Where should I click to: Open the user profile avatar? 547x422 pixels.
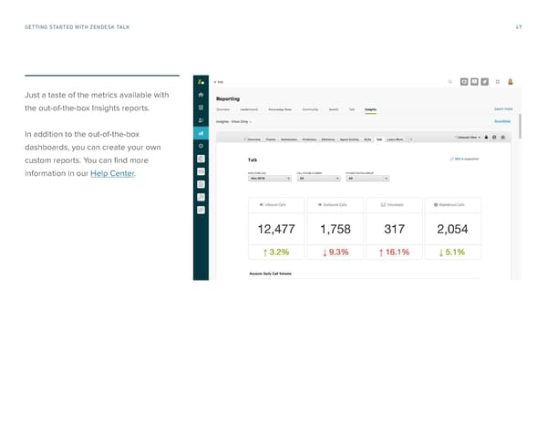click(x=510, y=81)
